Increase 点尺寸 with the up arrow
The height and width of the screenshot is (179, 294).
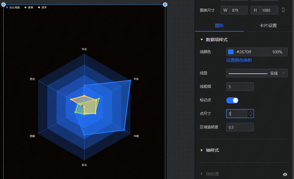click(x=250, y=112)
